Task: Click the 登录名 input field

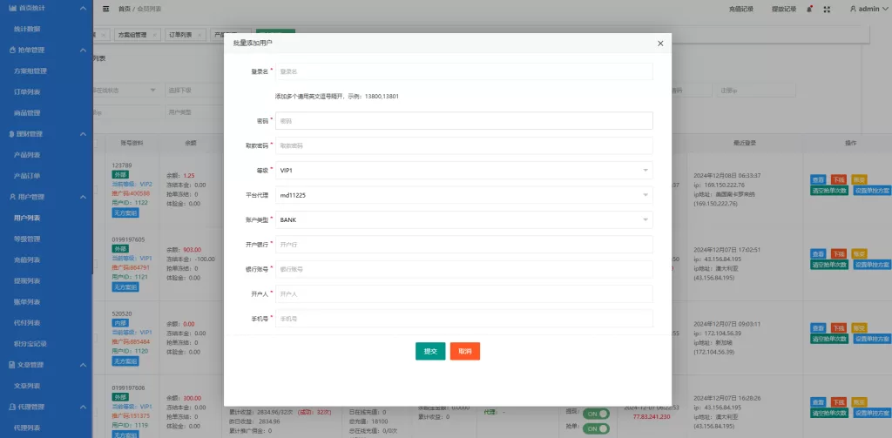Action: point(463,71)
